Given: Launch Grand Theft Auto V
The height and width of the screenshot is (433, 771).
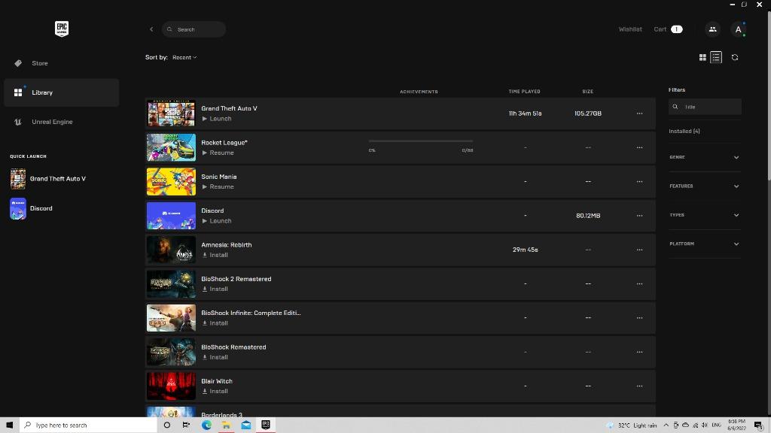Looking at the screenshot, I should 217,119.
